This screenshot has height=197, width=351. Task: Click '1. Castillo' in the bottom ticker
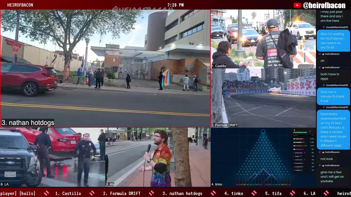click(68, 193)
